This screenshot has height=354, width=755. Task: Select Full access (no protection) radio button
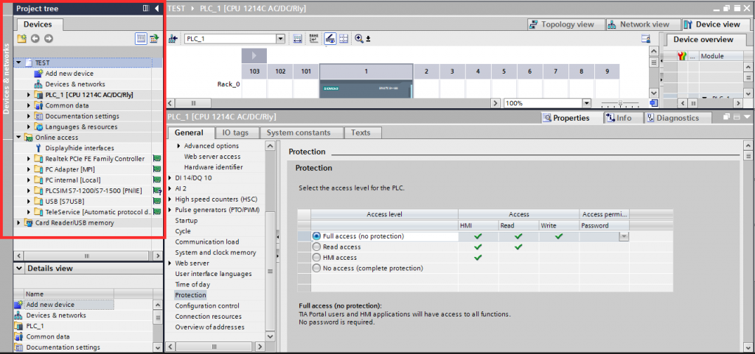click(x=316, y=236)
